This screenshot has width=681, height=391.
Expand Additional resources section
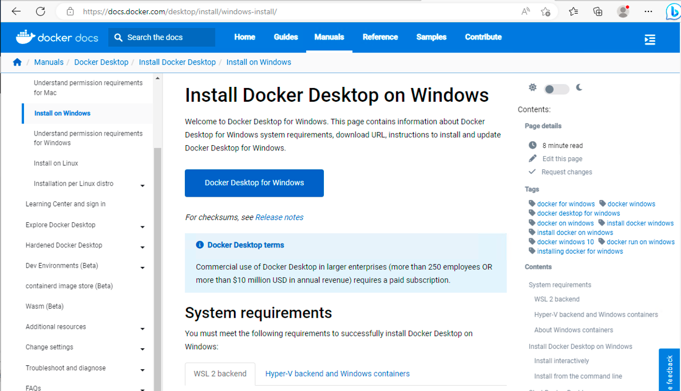click(142, 329)
